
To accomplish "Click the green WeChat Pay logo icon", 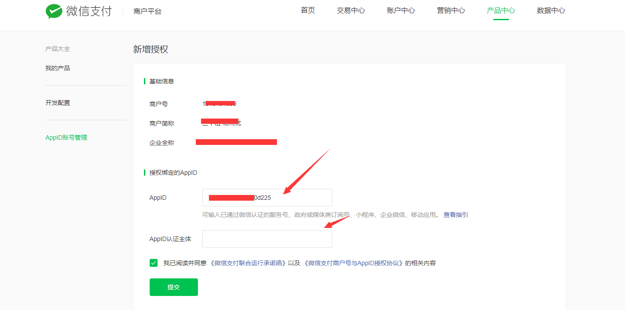I will coord(54,11).
